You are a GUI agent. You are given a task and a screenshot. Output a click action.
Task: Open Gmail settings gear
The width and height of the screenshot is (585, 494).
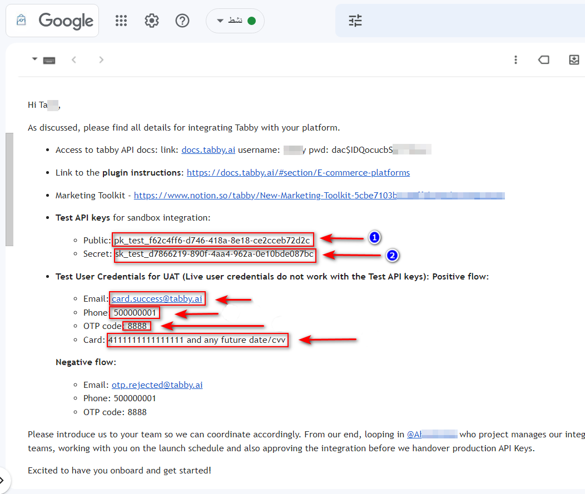point(151,21)
